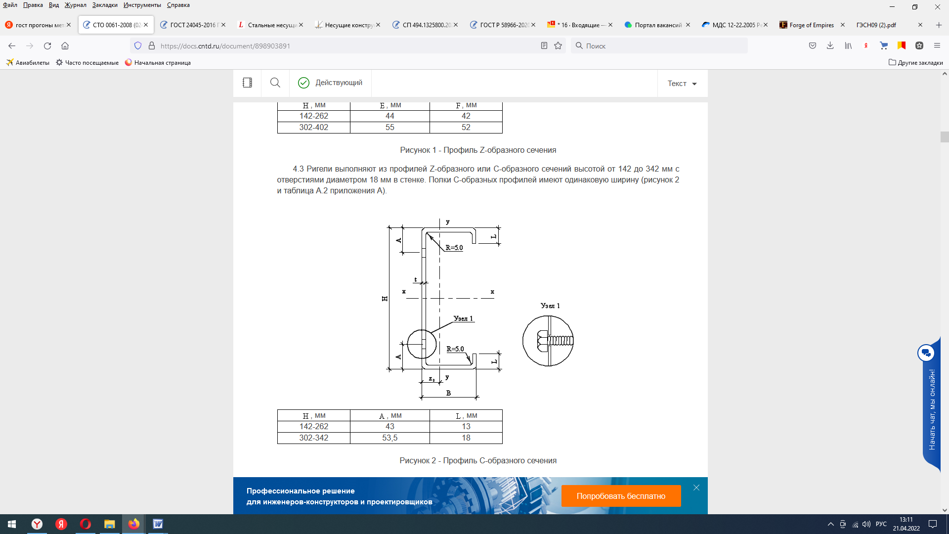Change РУС input language
This screenshot has height=534, width=949.
coord(881,524)
